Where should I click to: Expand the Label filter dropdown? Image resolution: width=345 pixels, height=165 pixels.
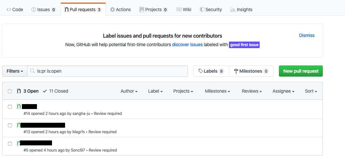point(155,91)
